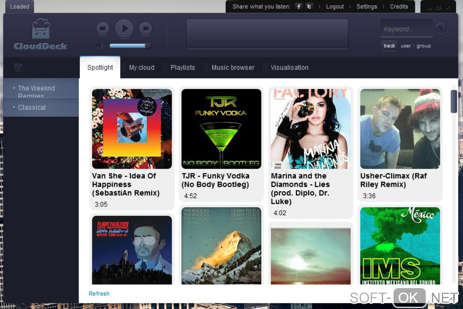Image resolution: width=463 pixels, height=309 pixels.
Task: Click Refresh link
Action: (x=99, y=294)
